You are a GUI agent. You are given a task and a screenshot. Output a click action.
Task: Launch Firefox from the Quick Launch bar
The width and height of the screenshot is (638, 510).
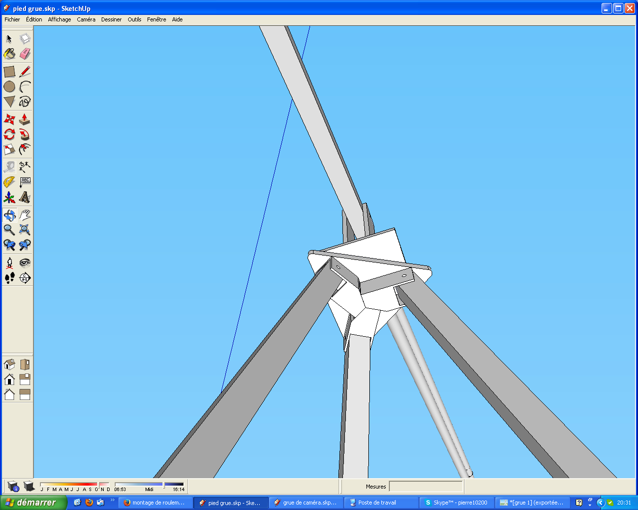click(x=89, y=503)
